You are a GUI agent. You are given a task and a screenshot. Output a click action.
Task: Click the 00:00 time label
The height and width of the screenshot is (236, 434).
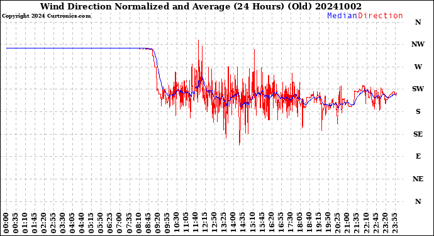[6, 223]
